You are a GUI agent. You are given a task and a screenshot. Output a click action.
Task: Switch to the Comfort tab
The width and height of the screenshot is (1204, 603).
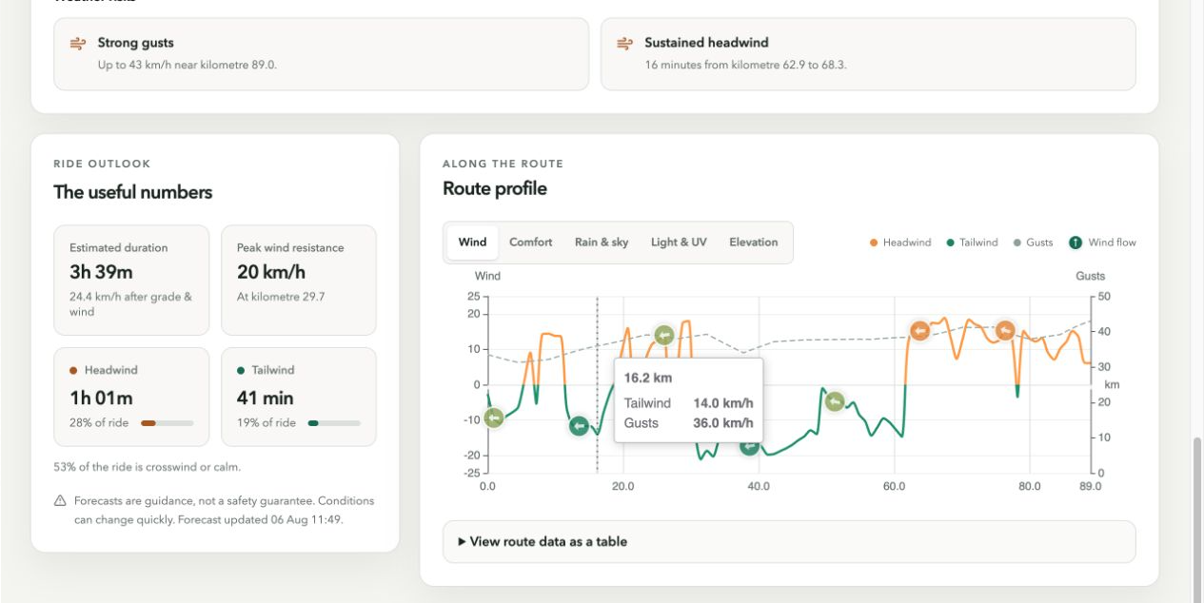(x=530, y=243)
